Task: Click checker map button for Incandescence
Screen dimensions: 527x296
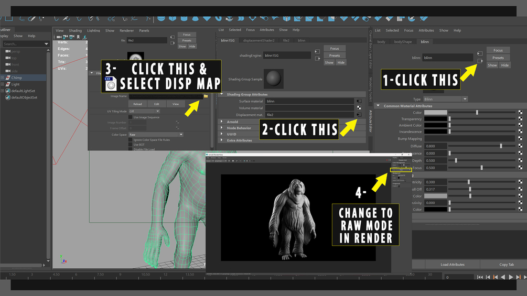Action: point(520,131)
